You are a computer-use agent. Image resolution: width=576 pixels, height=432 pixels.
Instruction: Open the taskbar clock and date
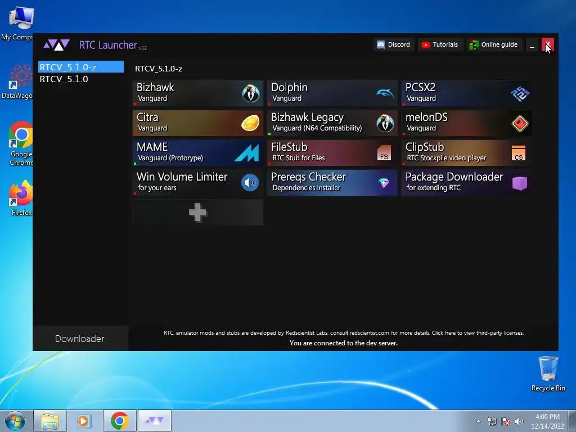point(548,421)
